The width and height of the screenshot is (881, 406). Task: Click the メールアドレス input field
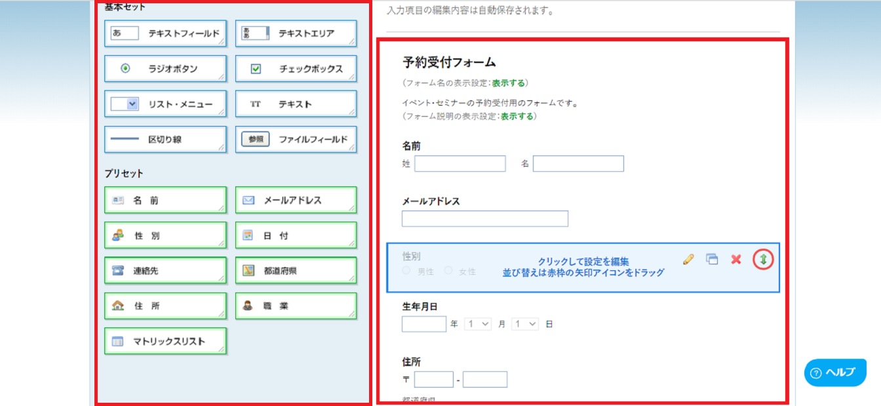(x=484, y=219)
